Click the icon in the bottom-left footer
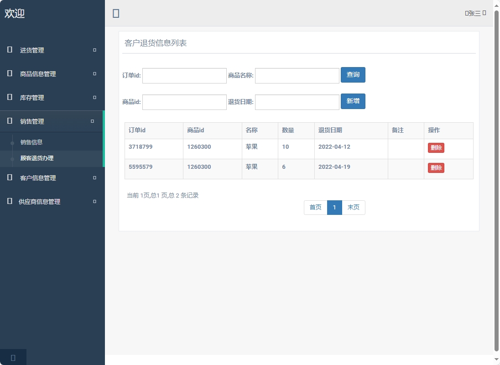Screen dimensions: 500x365 (13, 357)
